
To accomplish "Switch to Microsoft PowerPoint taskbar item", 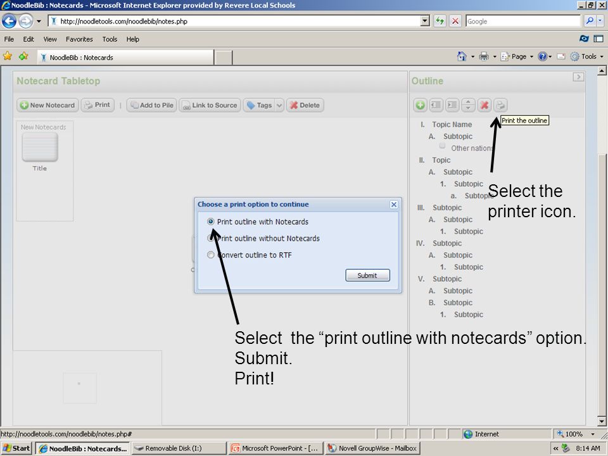I will 275,448.
